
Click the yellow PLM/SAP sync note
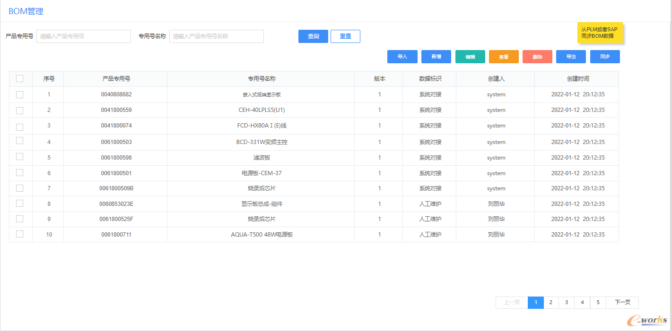(599, 33)
